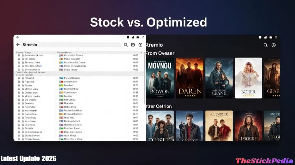Open the single-man poster under Itrer Cetrion
The image size is (295, 165).
pyautogui.click(x=189, y=126)
